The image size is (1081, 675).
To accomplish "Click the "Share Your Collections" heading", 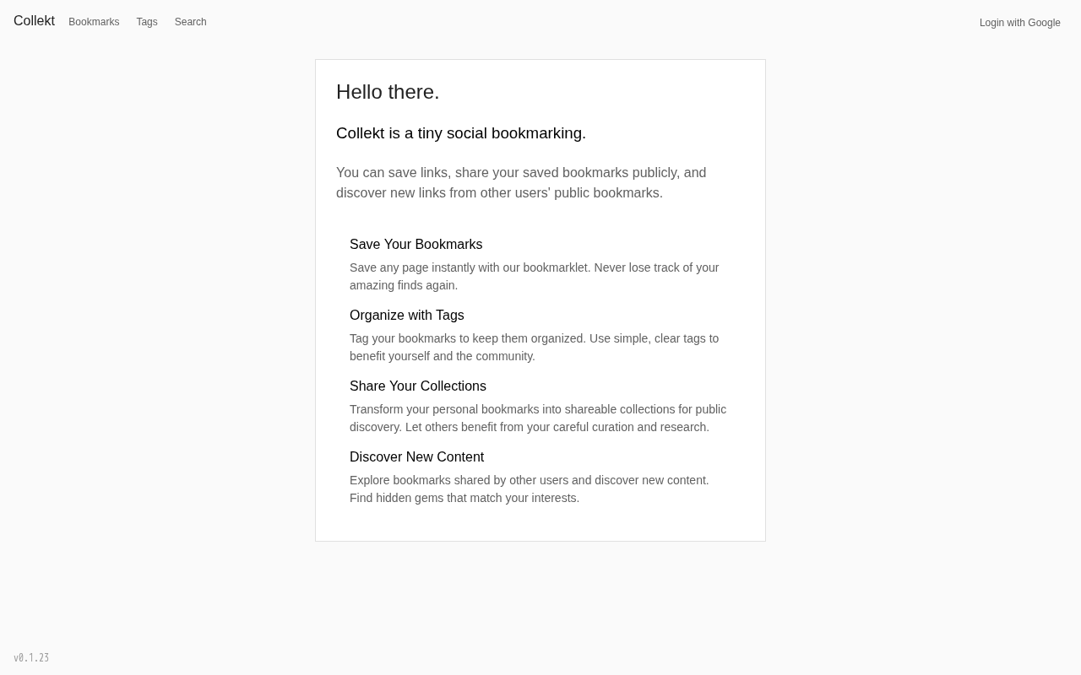I will [417, 386].
